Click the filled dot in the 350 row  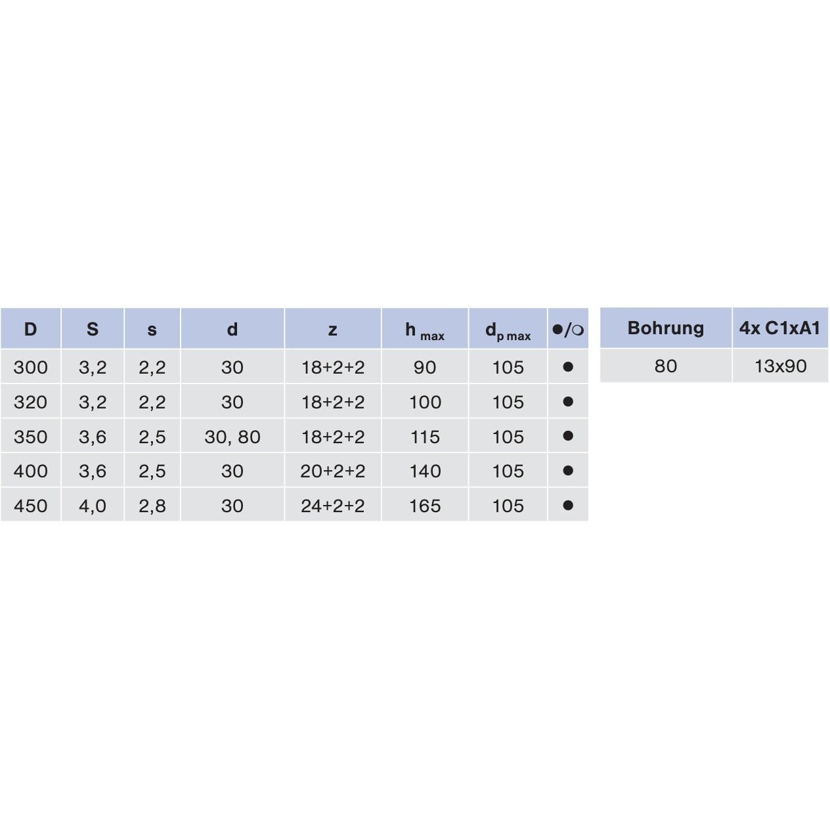point(568,436)
